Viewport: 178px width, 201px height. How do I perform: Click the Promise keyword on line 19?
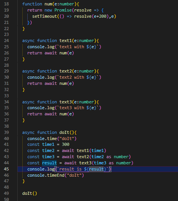[x=63, y=10]
